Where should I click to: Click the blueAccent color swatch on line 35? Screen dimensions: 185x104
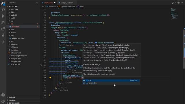coord(96,42)
